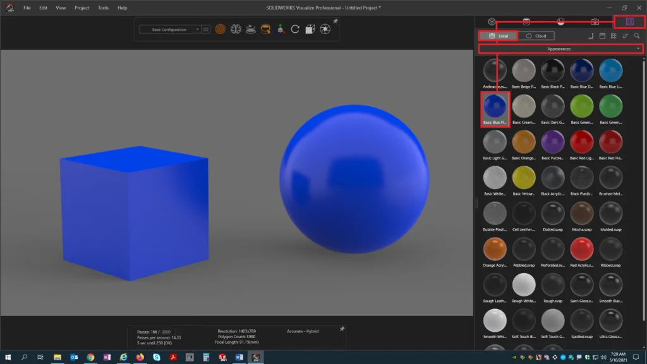Open the File Libraries tab
This screenshot has height=364, width=647.
click(629, 22)
